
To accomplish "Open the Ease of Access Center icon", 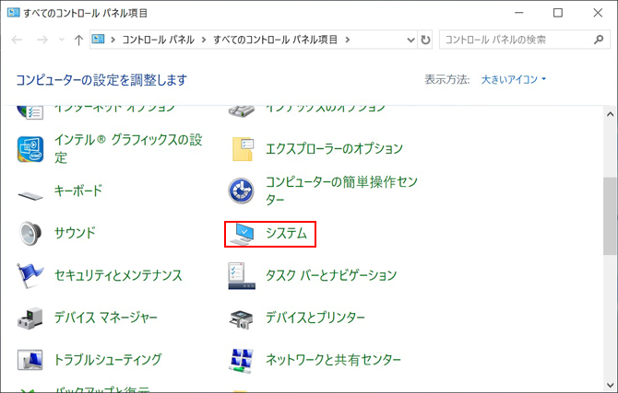I will (242, 191).
